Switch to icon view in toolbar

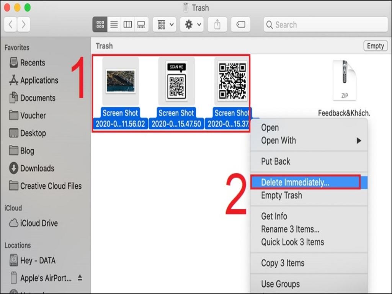click(100, 25)
